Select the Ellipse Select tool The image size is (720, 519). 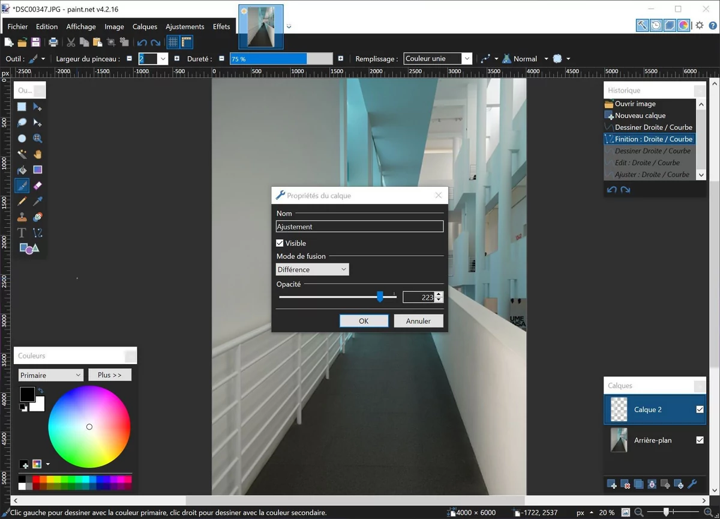coord(22,138)
